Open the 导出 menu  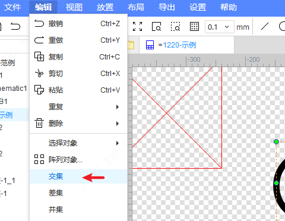(167, 7)
